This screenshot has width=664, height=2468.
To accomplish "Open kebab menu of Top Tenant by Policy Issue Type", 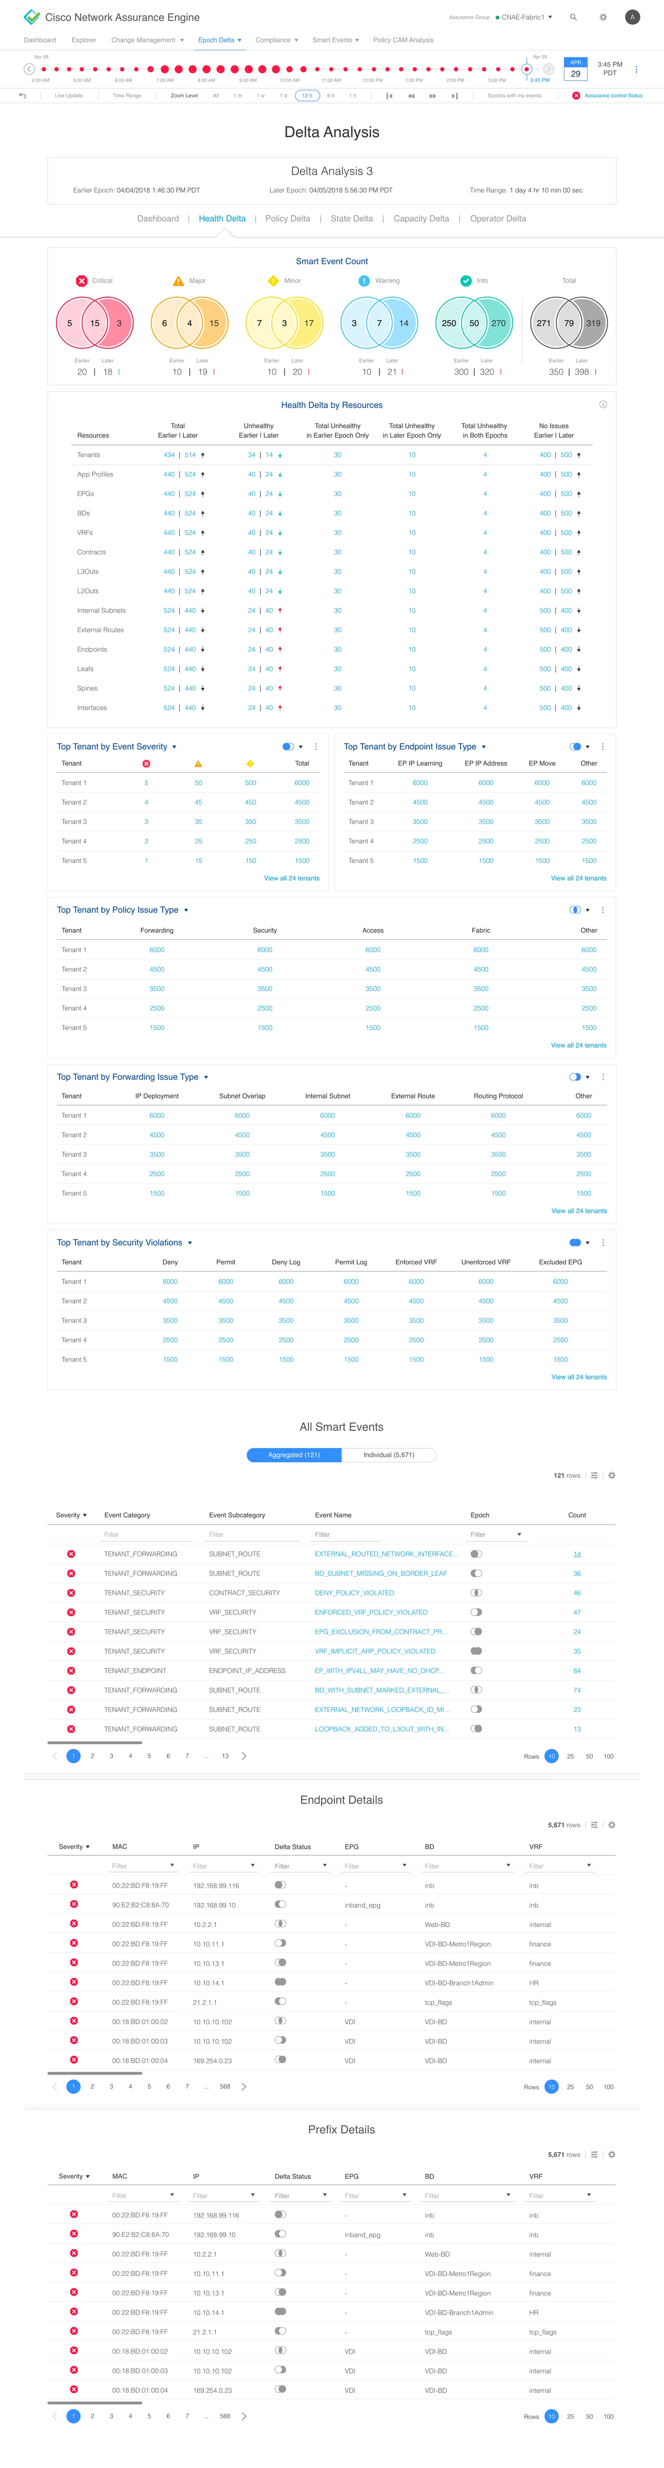I will pos(603,910).
